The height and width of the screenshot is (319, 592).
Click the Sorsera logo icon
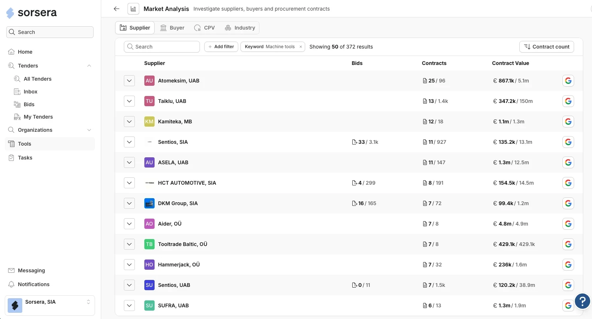click(10, 13)
